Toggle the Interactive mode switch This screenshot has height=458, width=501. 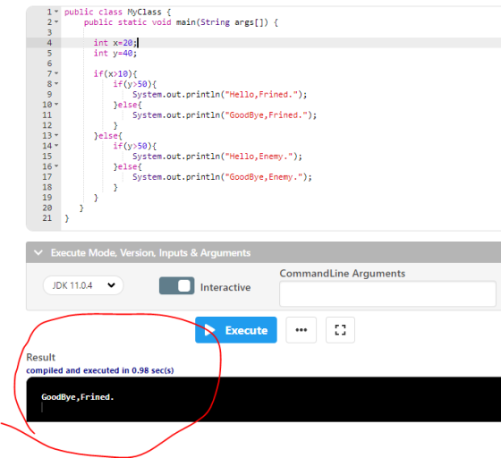tap(177, 285)
